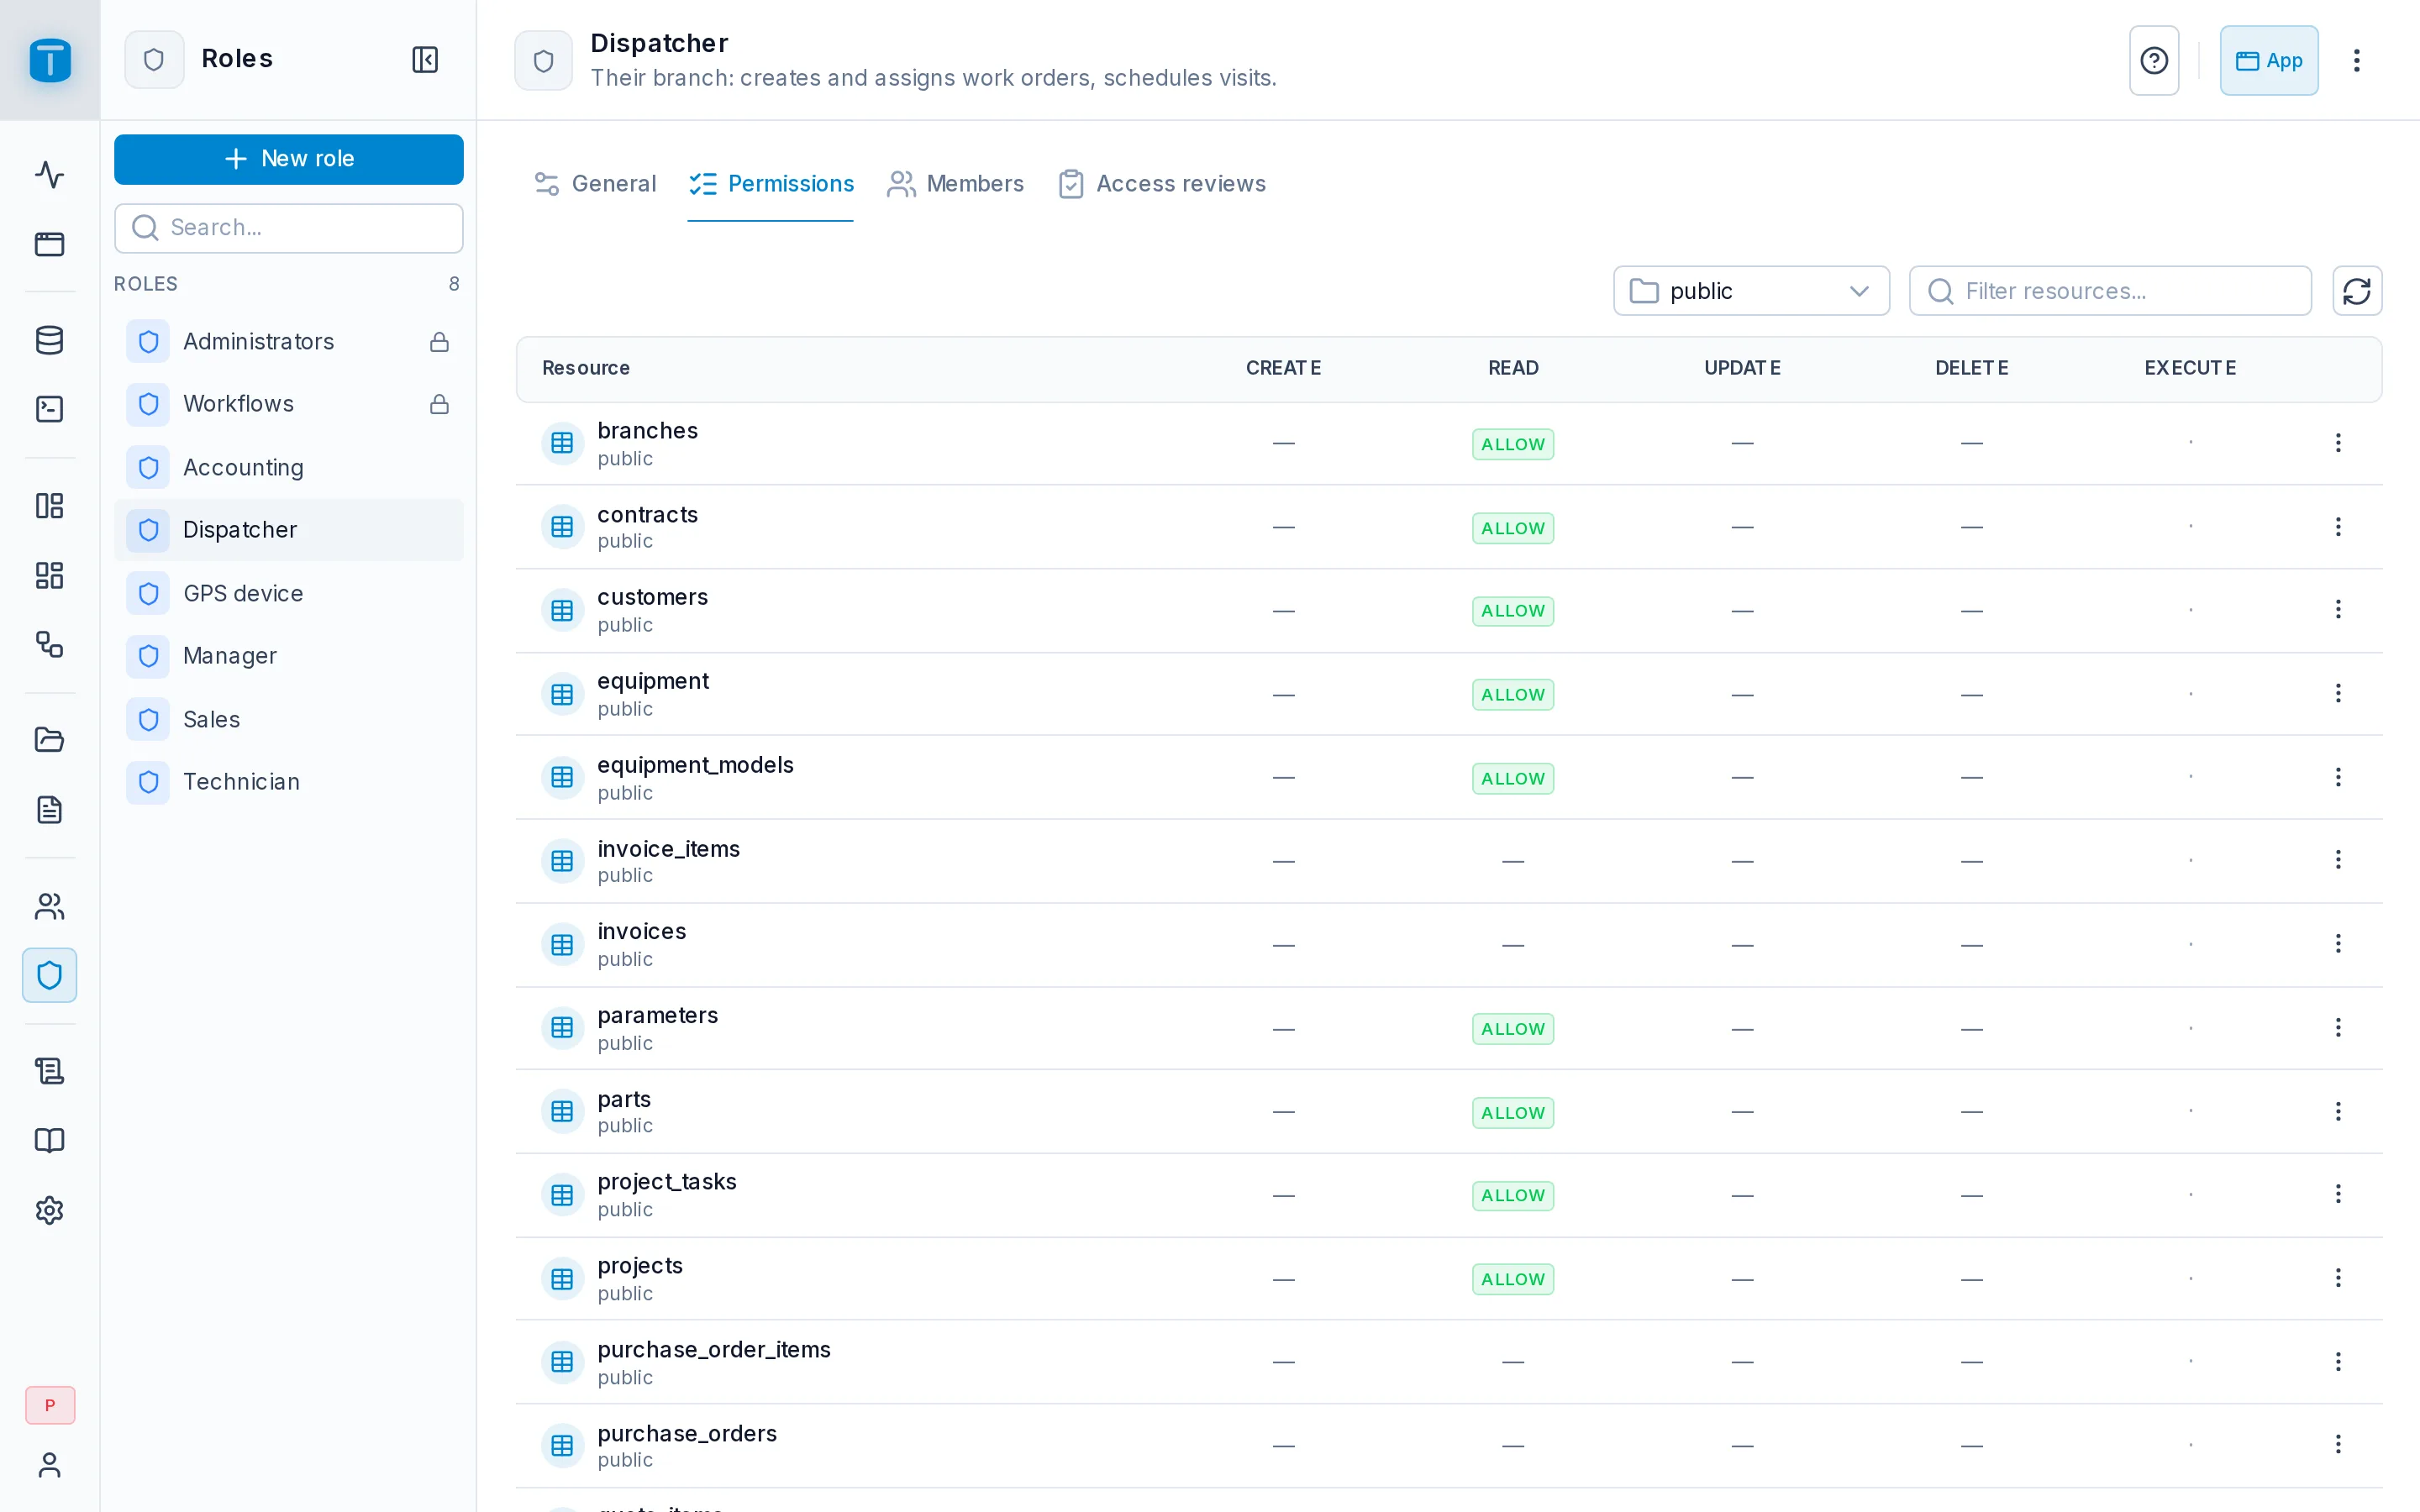Viewport: 2420px width, 1512px height.
Task: Click the App button in header
Action: [x=2268, y=60]
